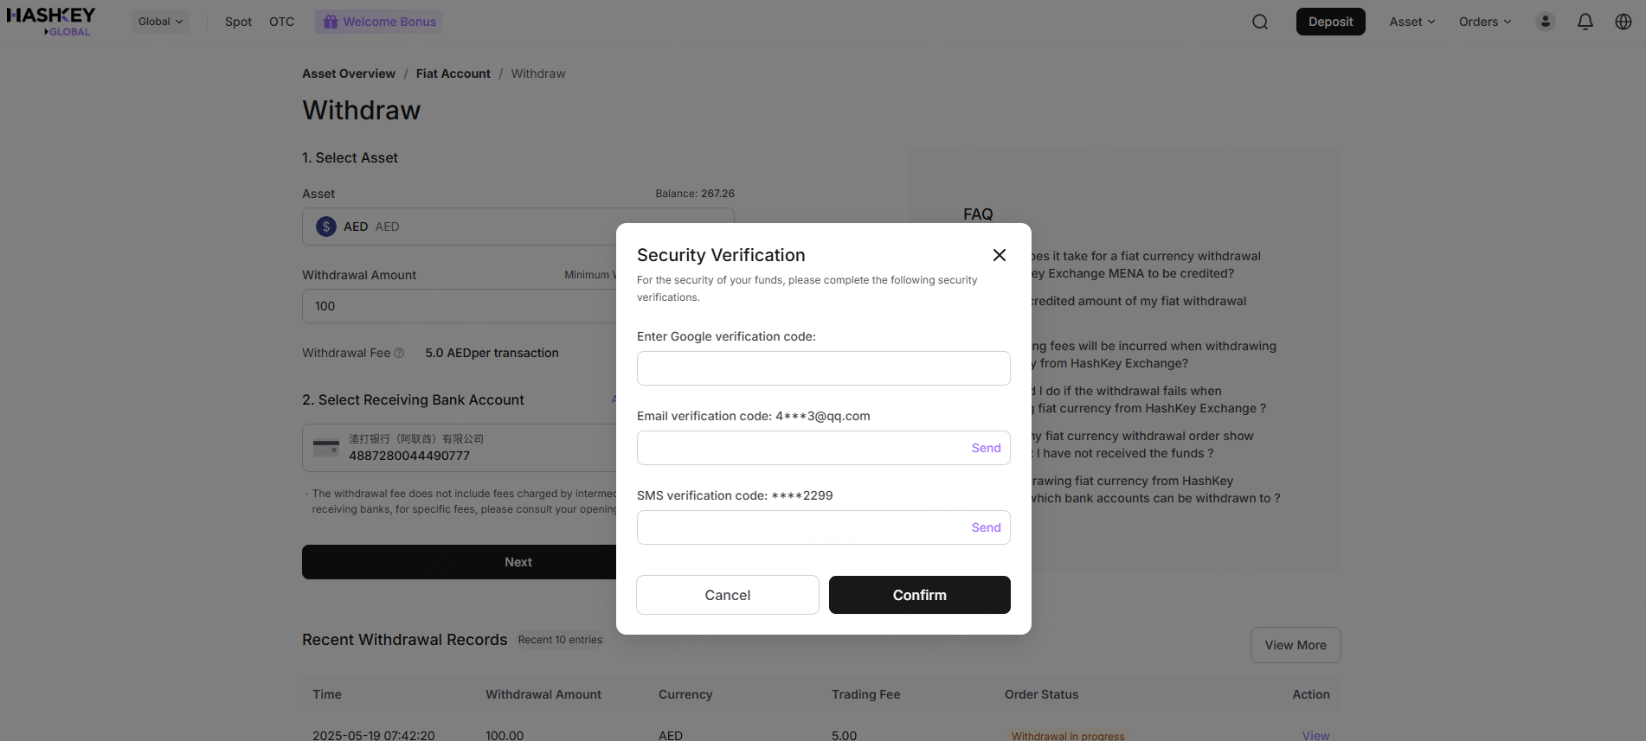Open the Orders dropdown menu

1484,22
